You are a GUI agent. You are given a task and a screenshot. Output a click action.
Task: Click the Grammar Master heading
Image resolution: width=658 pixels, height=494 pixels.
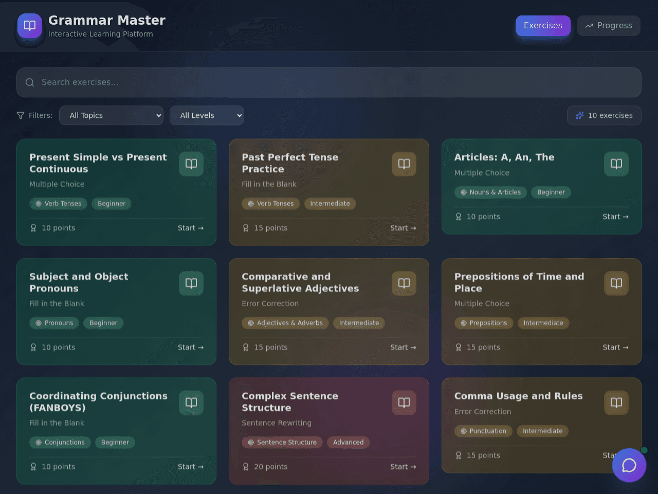point(107,20)
